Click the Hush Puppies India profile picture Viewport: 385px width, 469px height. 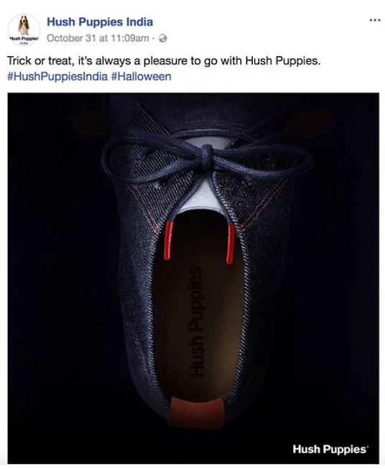coord(24,29)
